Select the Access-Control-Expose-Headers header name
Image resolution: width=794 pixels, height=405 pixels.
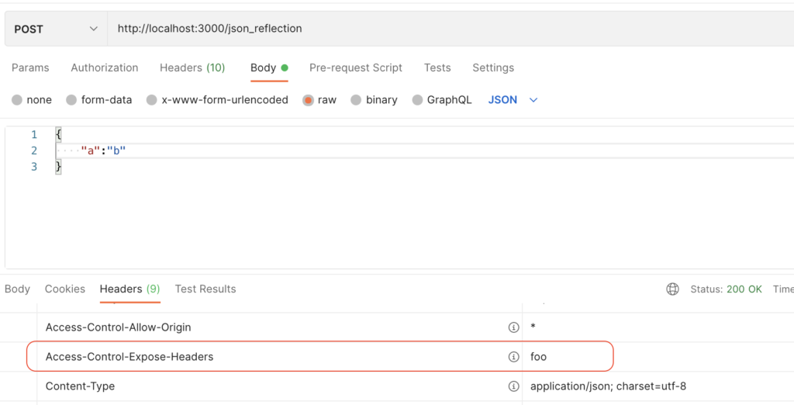click(x=129, y=357)
